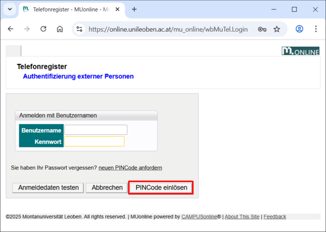Go back to the previous page
326x232 pixels.
(10, 29)
